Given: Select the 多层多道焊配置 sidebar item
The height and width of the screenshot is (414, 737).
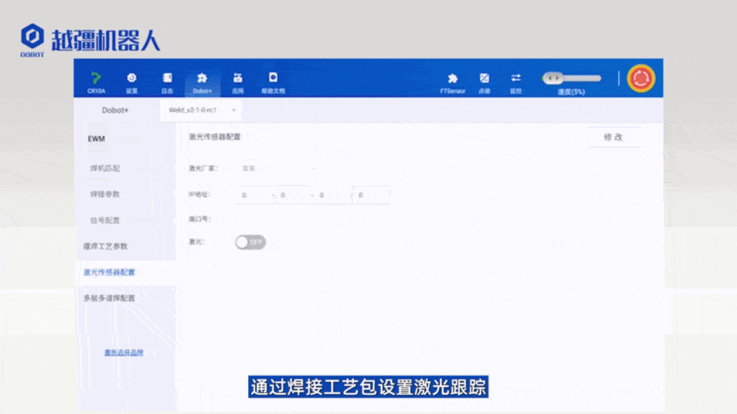Looking at the screenshot, I should click(x=109, y=298).
